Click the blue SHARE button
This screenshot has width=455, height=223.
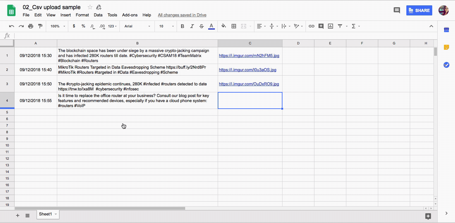(419, 10)
